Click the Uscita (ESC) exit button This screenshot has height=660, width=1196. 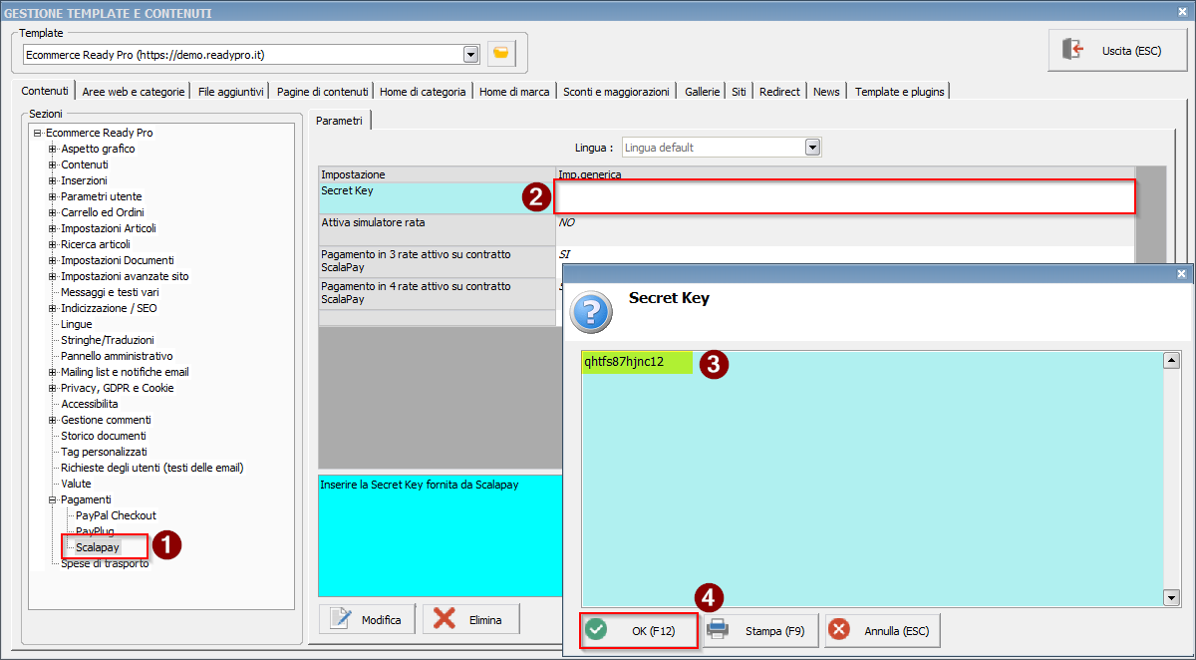(1118, 50)
